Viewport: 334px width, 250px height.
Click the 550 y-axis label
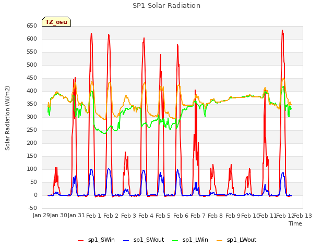32,52
